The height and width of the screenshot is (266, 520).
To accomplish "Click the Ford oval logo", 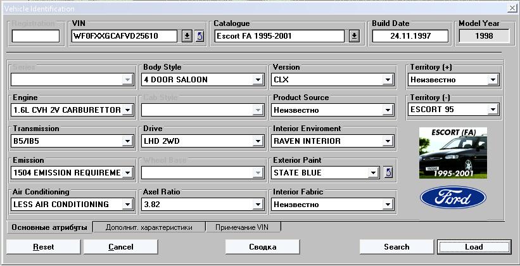I will point(453,198).
